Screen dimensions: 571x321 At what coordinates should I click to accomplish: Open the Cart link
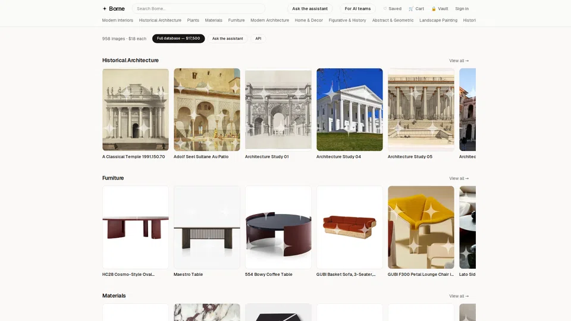[x=416, y=9]
